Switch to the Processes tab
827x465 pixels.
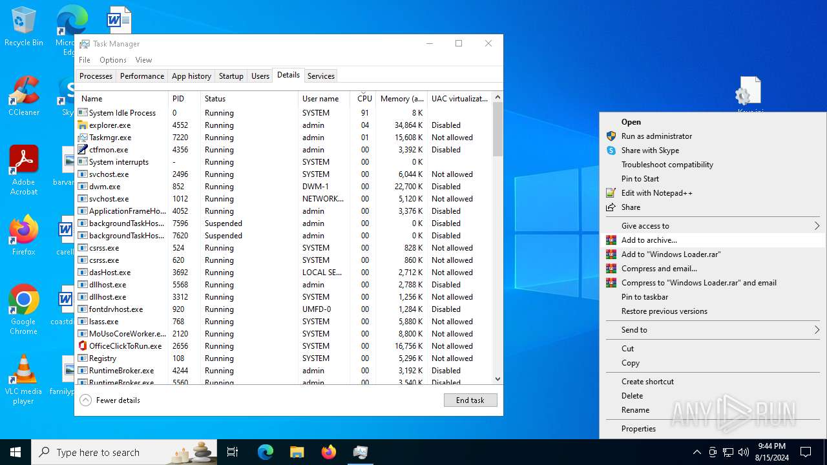click(96, 76)
